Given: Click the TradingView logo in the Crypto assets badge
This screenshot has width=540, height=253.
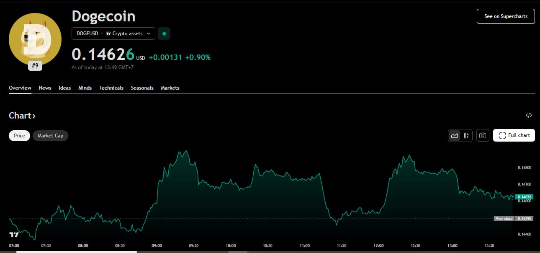Looking at the screenshot, I should pyautogui.click(x=108, y=34).
